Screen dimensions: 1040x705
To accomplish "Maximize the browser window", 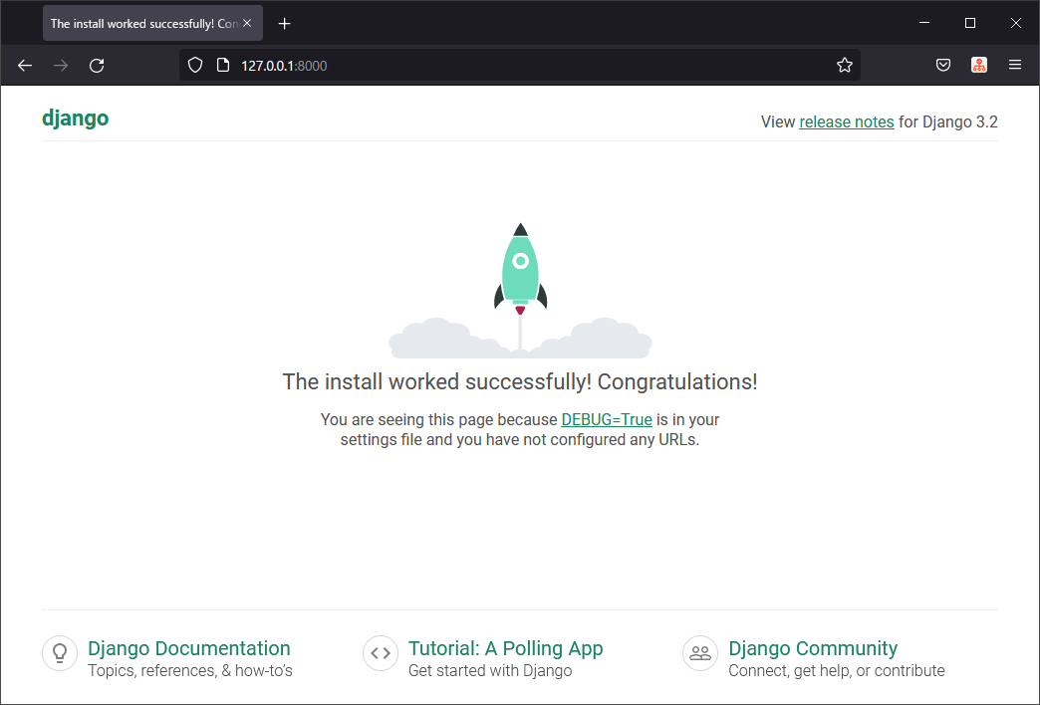I will [x=970, y=23].
